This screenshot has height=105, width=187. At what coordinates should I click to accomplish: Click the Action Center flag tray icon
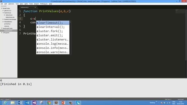pos(162,103)
